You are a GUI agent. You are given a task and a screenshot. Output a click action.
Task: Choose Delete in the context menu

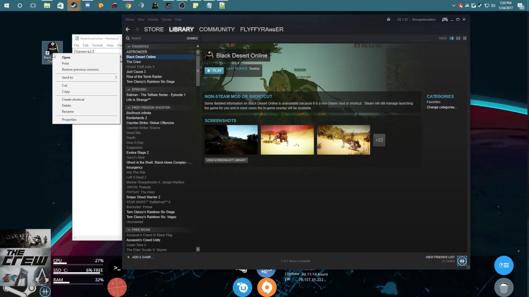click(x=86, y=106)
